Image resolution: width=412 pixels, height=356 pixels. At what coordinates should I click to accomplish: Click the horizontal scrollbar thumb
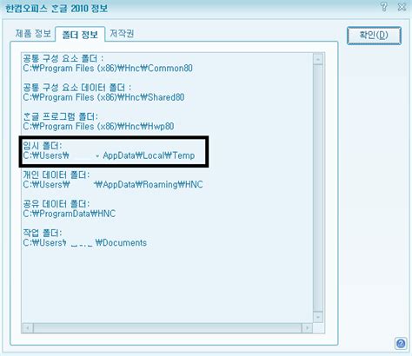(x=168, y=328)
